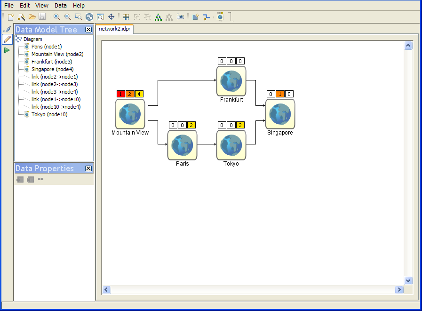This screenshot has width=422, height=311.
Task: Switch to the network2.idpr tab
Action: coord(114,29)
